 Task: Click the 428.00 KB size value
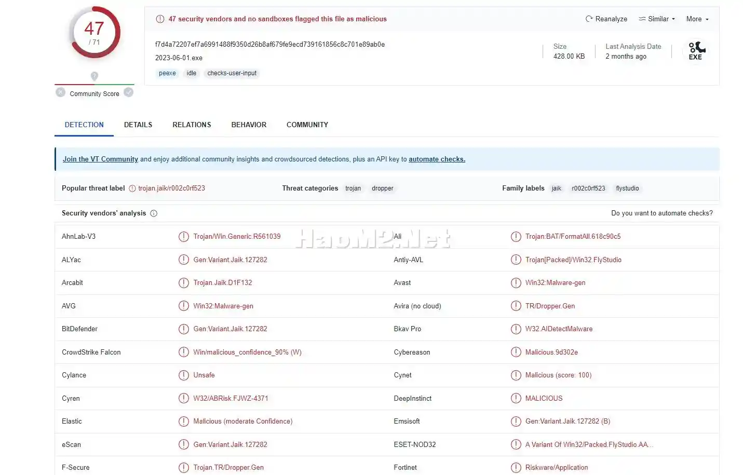pos(569,56)
